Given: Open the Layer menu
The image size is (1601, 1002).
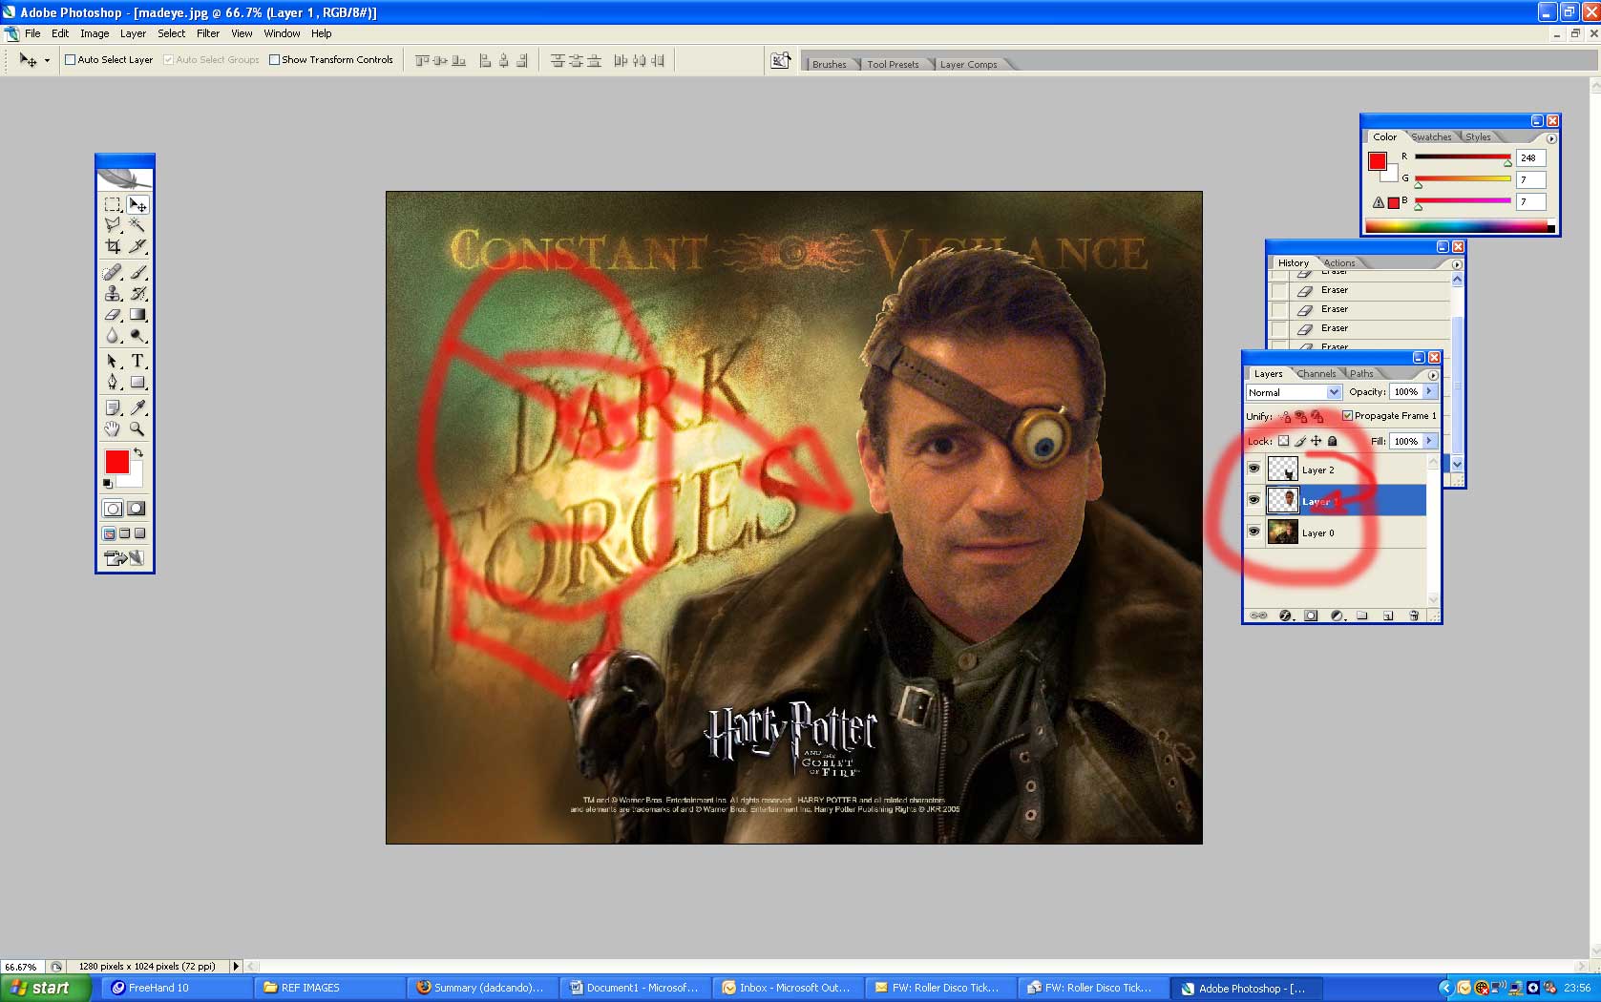Looking at the screenshot, I should pyautogui.click(x=133, y=33).
